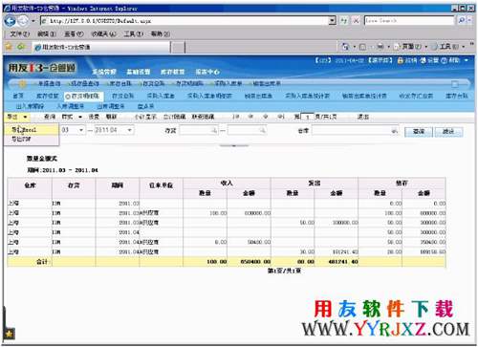
Task: Click the 设置 icon in header
Action: point(424,60)
